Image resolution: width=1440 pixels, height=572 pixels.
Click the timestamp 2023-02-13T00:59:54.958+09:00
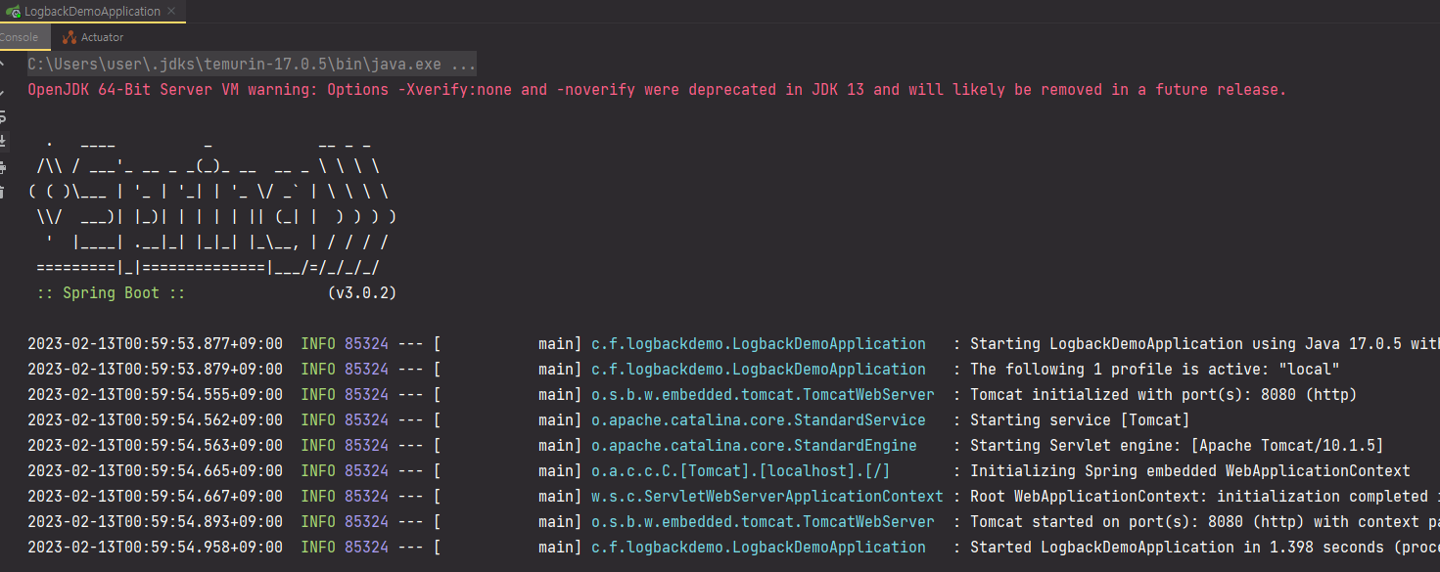click(155, 548)
